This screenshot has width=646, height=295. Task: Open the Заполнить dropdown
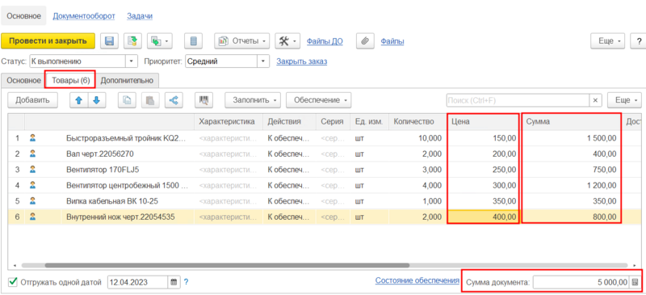253,100
